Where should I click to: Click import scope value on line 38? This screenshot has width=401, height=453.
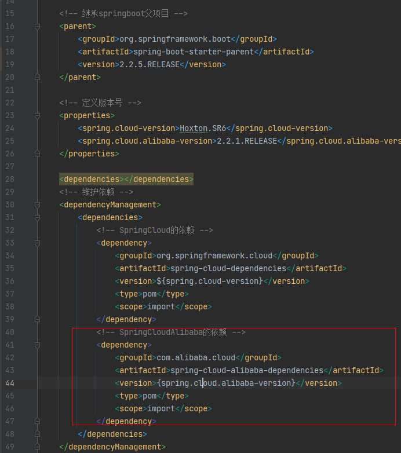pyautogui.click(x=161, y=306)
